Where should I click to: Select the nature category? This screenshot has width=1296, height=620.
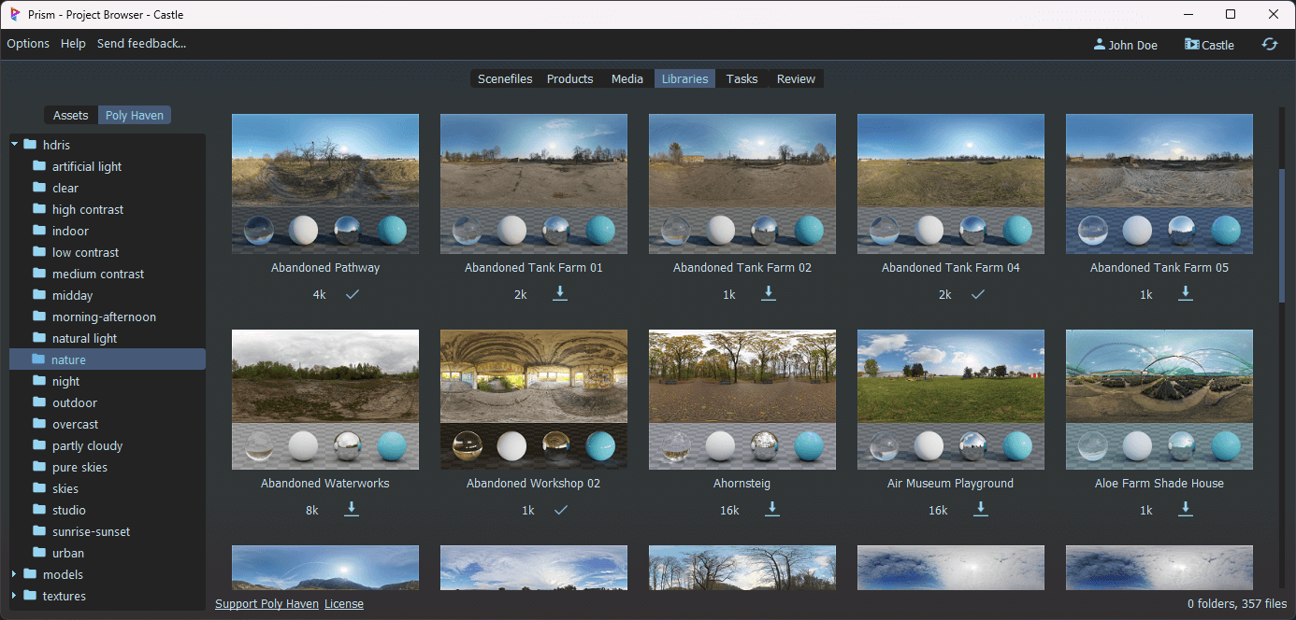point(108,359)
